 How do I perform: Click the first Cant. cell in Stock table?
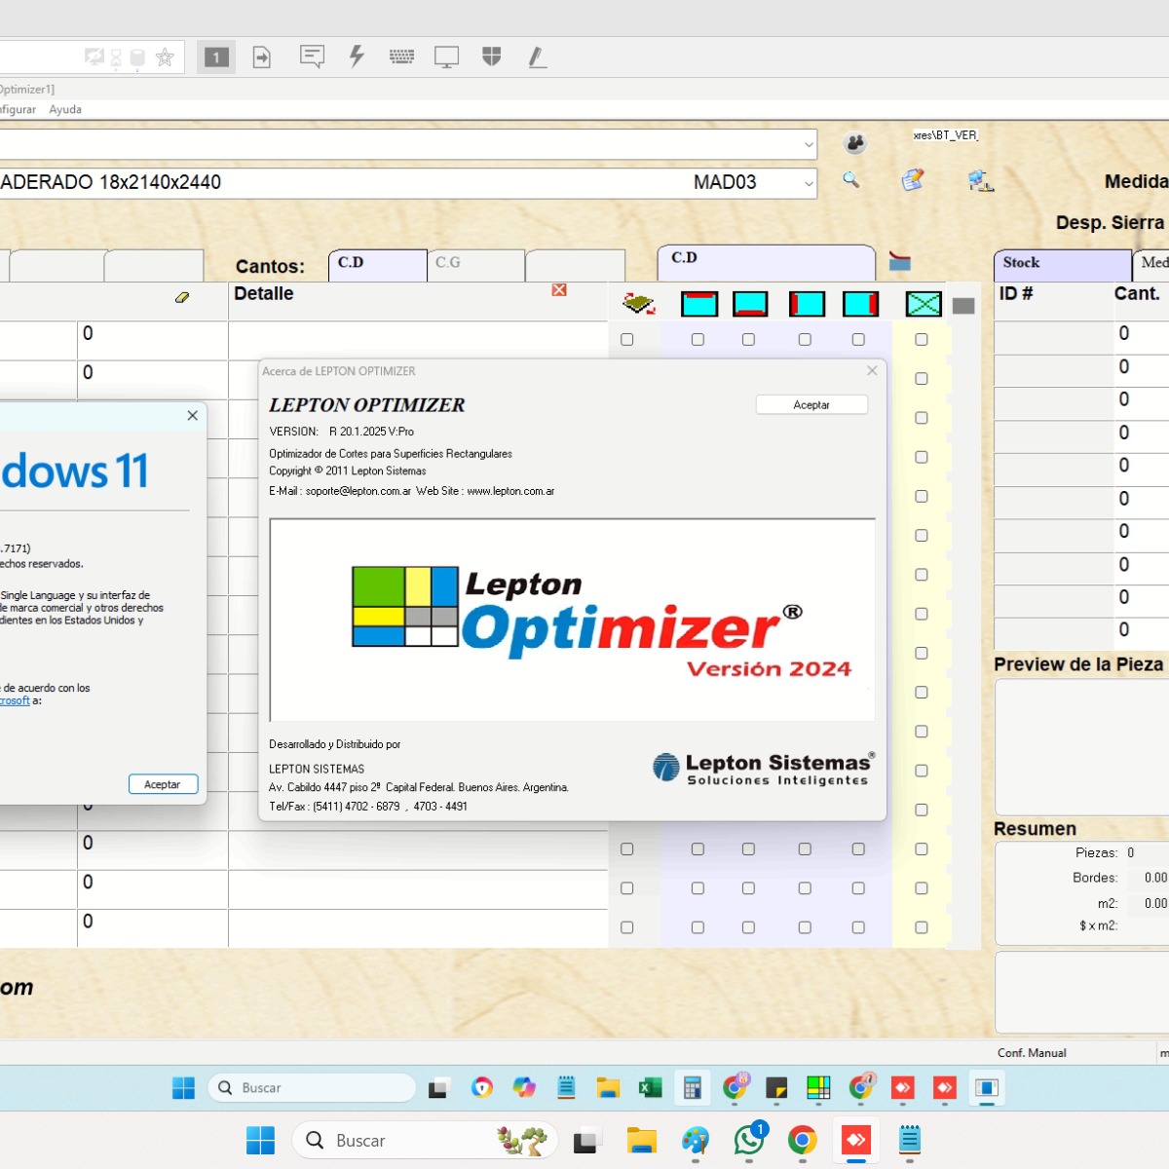1141,336
